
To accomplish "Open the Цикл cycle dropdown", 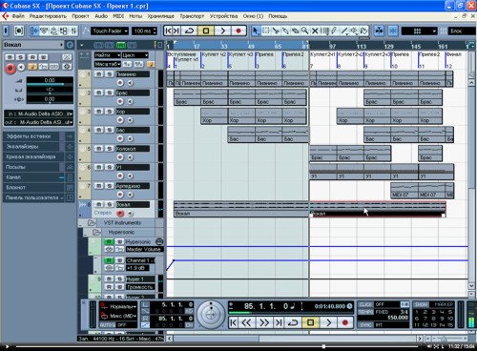I will click(x=135, y=55).
